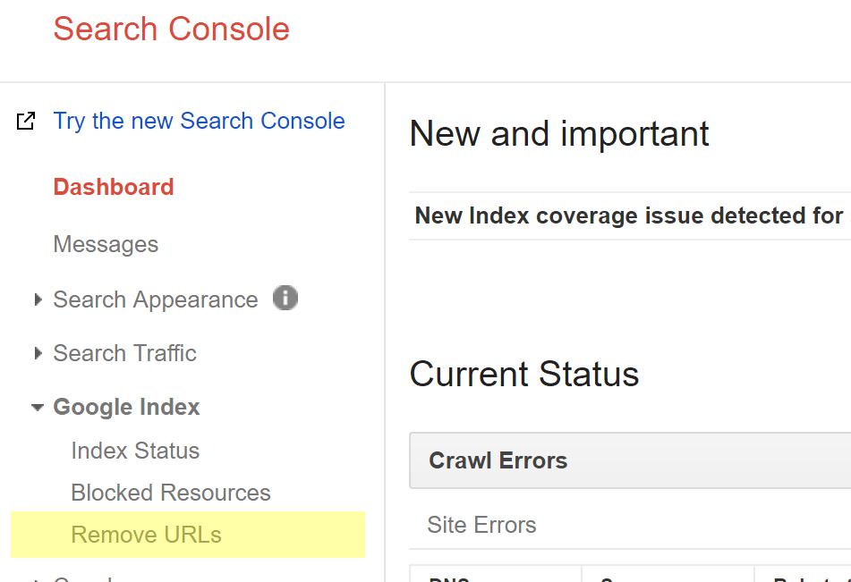Image resolution: width=851 pixels, height=582 pixels.
Task: Select Remove URLs in sidebar
Action: (x=188, y=535)
